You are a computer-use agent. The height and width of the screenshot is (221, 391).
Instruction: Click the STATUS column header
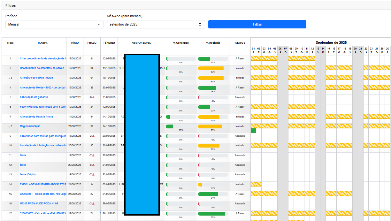(x=240, y=42)
